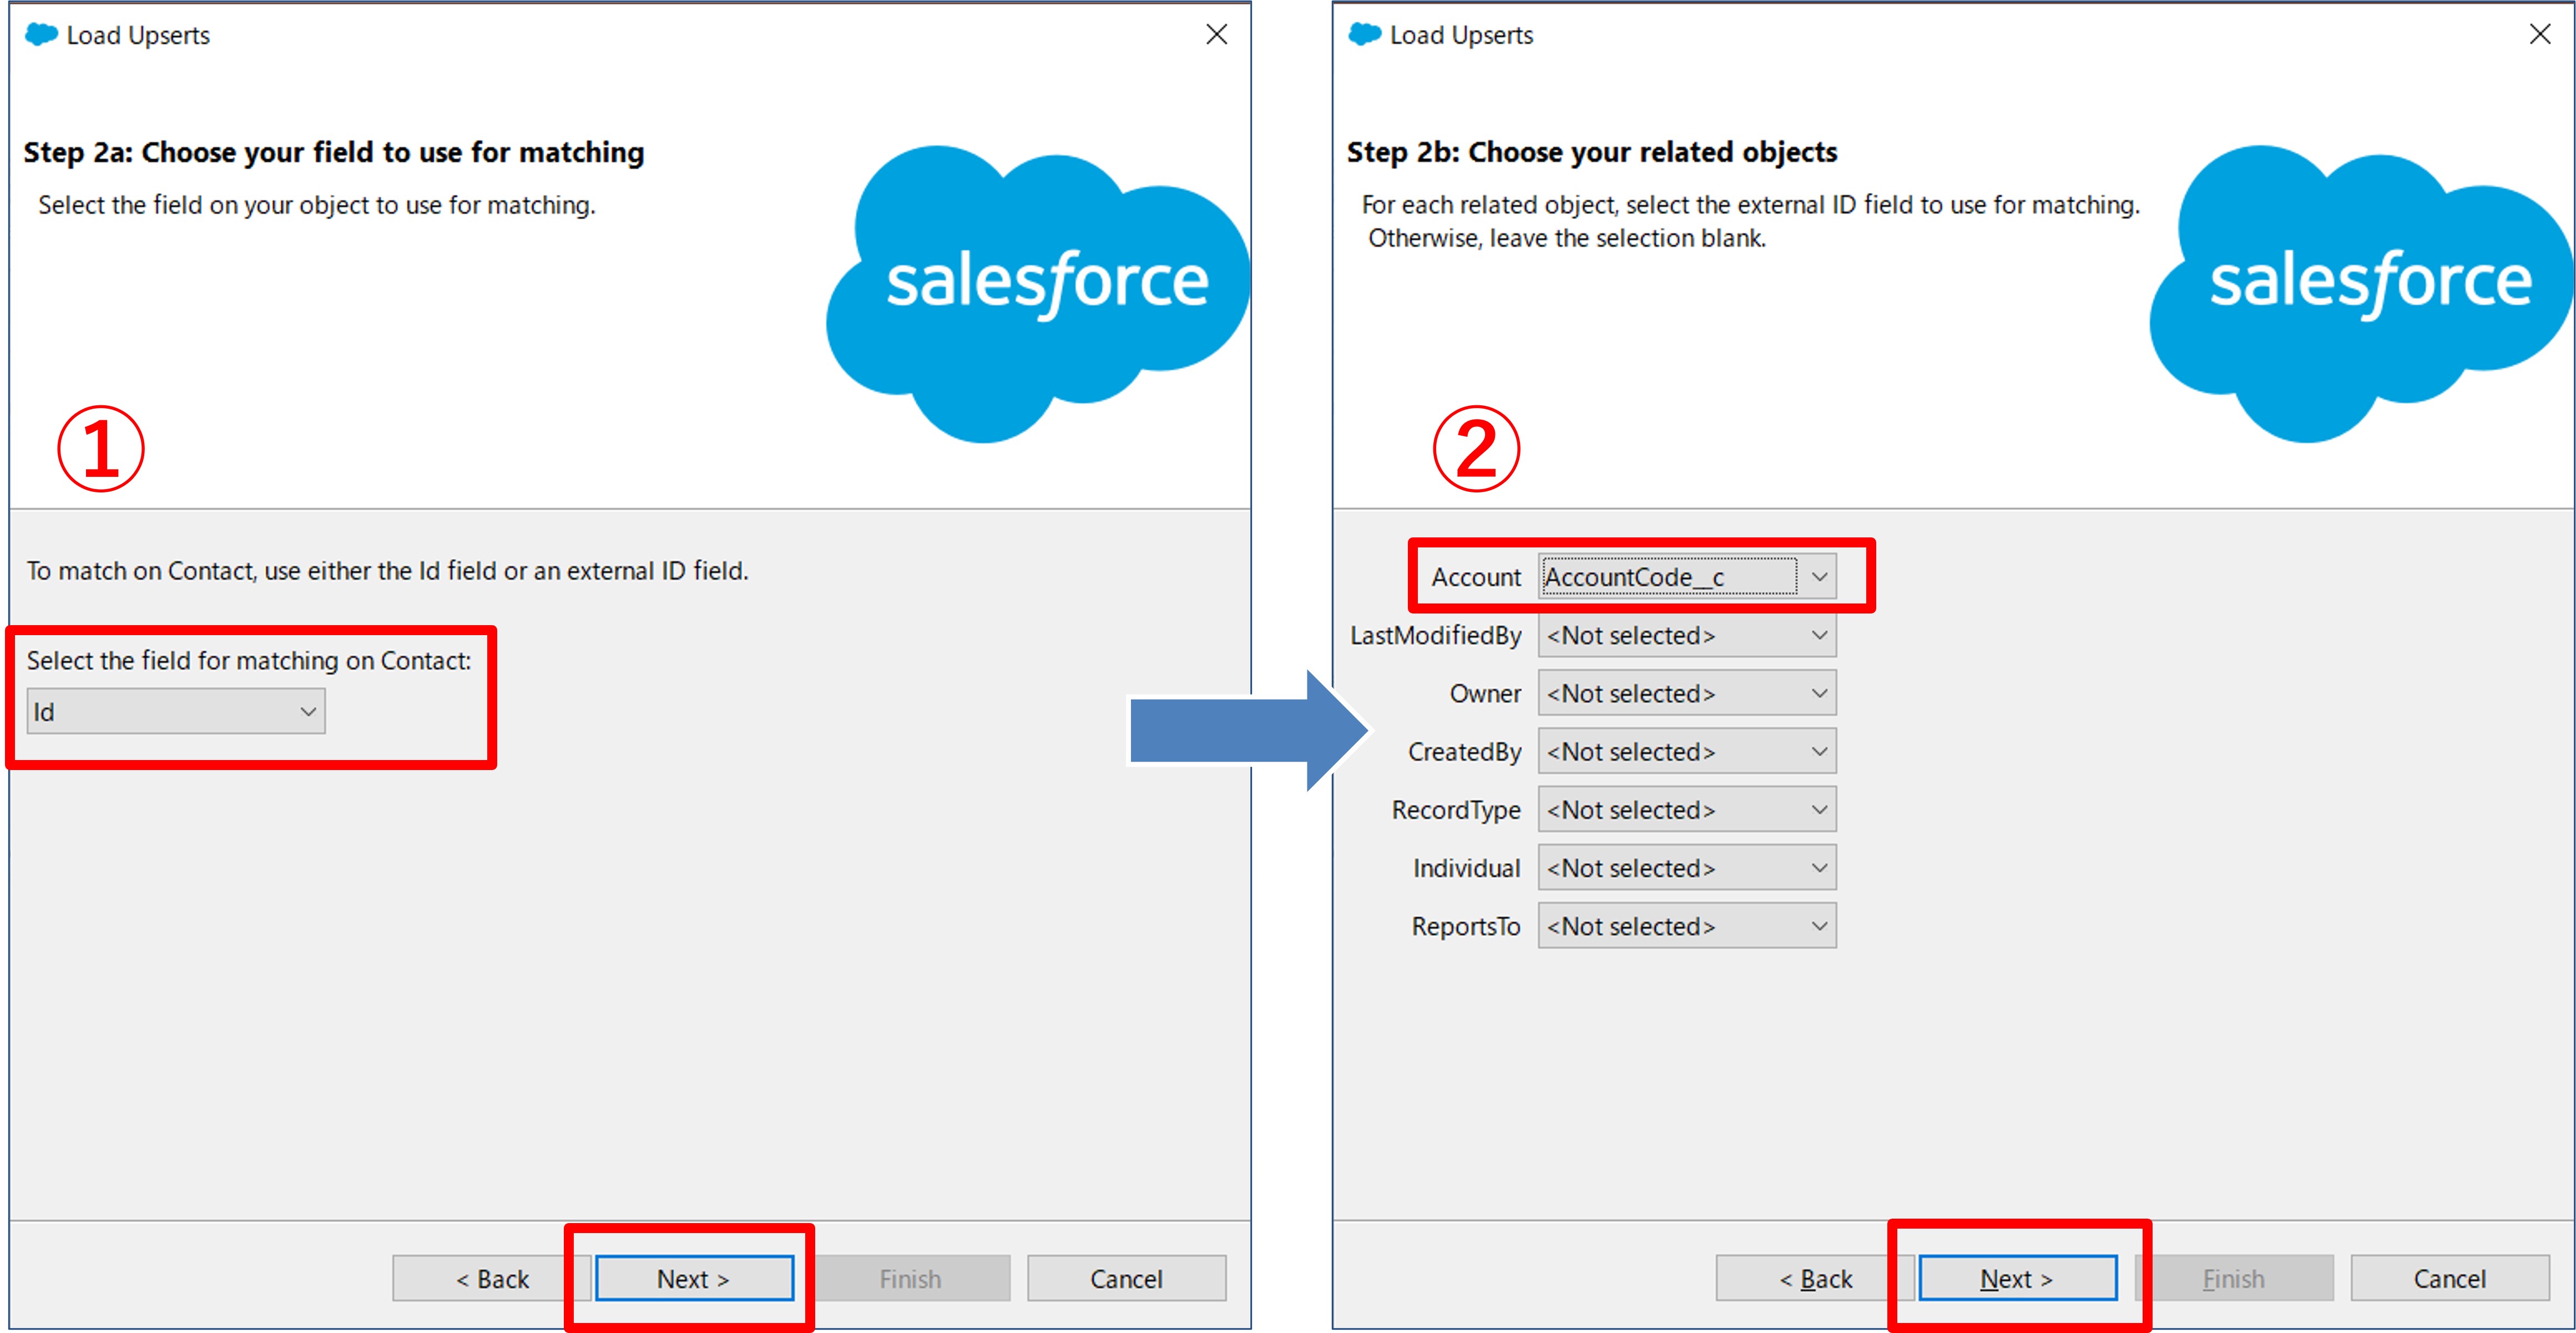This screenshot has height=1333, width=2576.
Task: Close the Step 2b Load Upserts dialog
Action: point(2540,33)
